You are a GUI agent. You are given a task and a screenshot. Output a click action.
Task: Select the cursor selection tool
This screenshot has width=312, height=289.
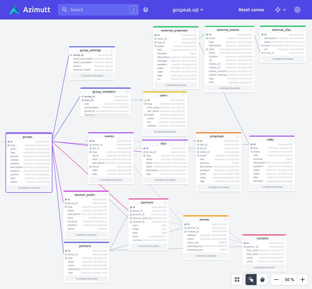(251, 279)
